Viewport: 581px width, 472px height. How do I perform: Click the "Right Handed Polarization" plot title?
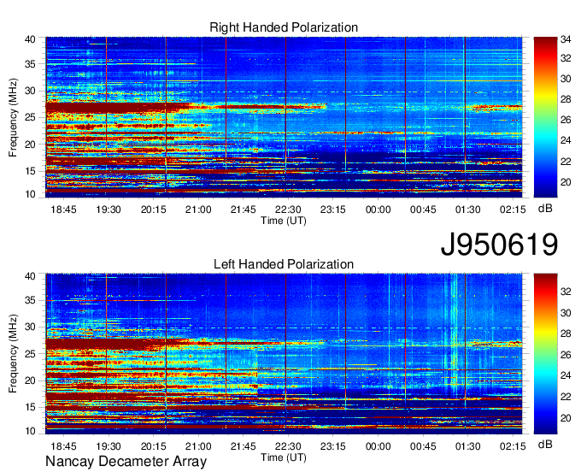[284, 27]
